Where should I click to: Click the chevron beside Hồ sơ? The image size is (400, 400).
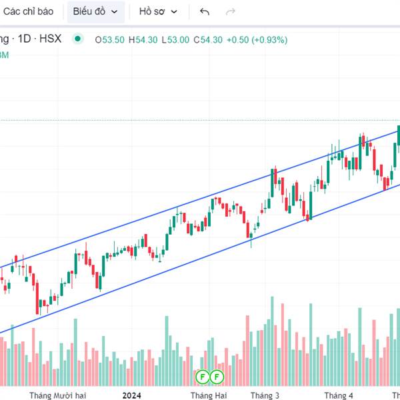[x=174, y=12]
